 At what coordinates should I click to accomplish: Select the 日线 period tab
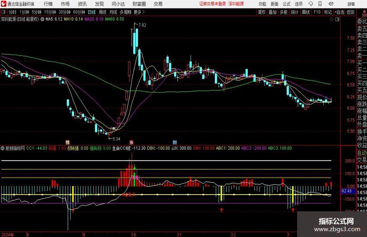point(92,12)
